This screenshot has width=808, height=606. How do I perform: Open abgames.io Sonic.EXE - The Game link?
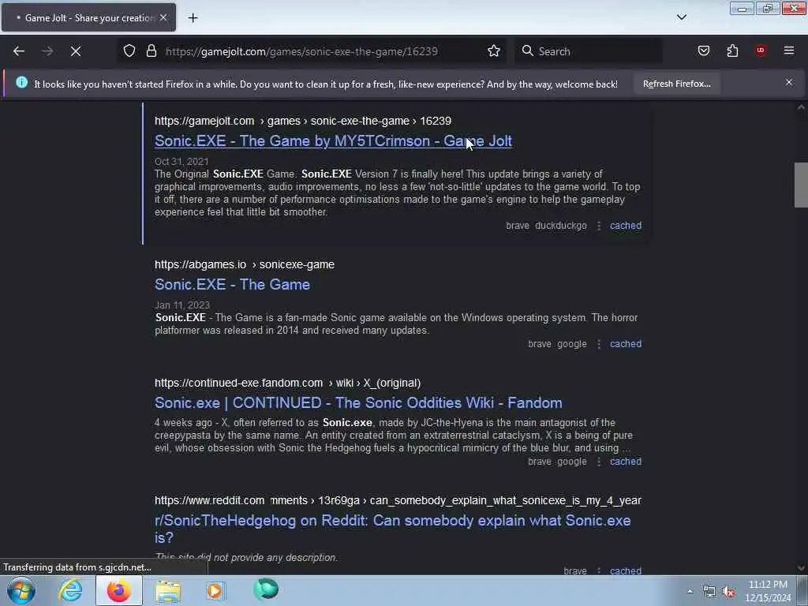pos(233,284)
